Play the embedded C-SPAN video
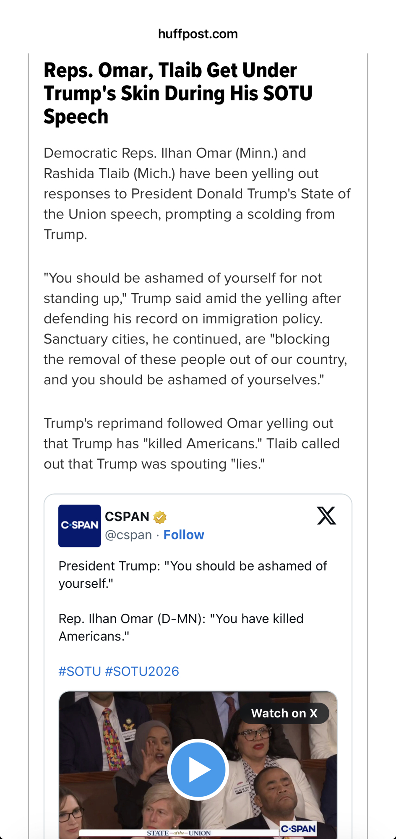 point(198,769)
